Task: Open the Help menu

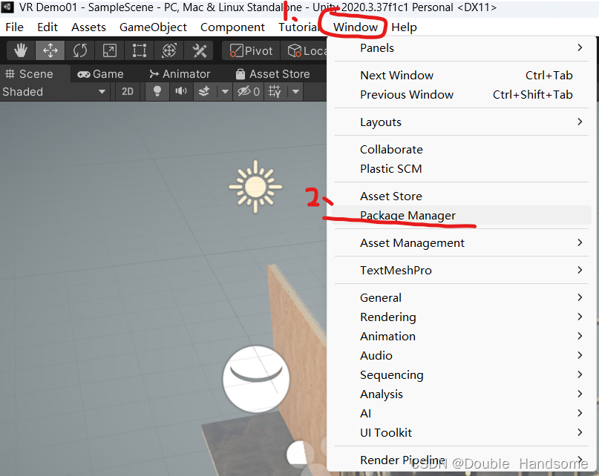Action: pos(405,27)
